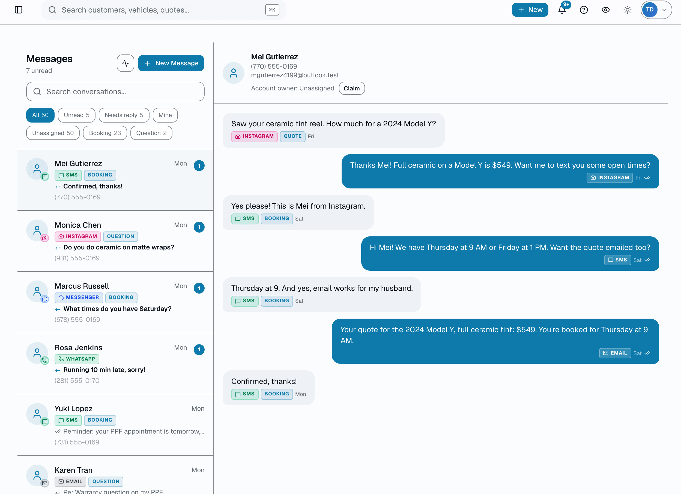Image resolution: width=681 pixels, height=494 pixels.
Task: Focus the Search conversations field
Action: pyautogui.click(x=115, y=92)
